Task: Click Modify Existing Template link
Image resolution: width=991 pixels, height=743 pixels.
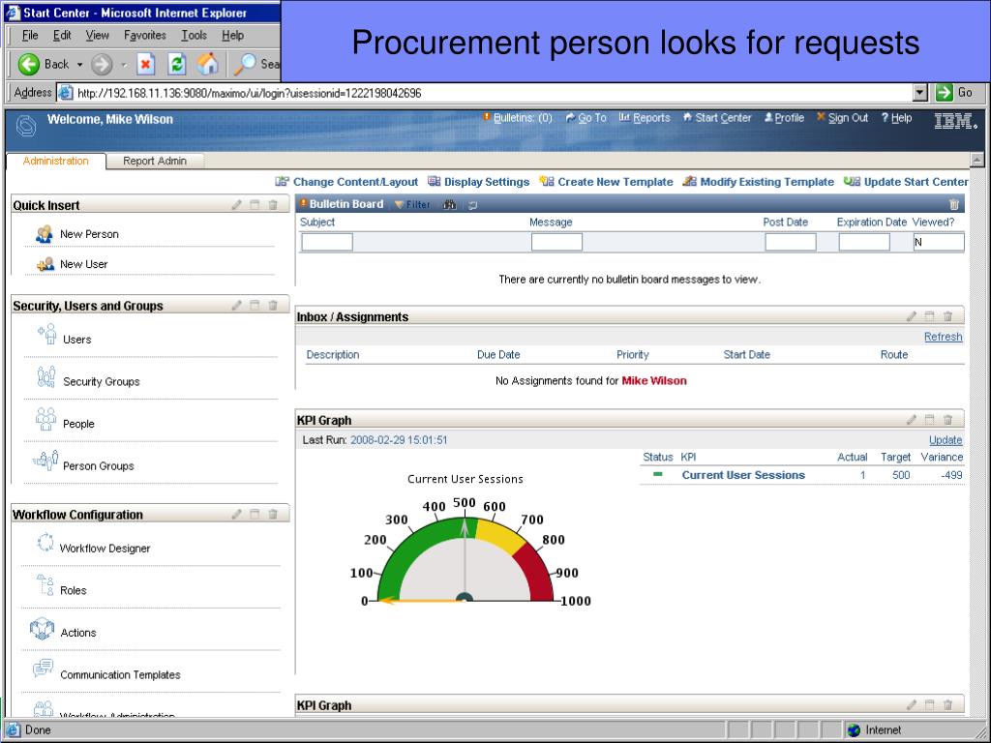Action: [x=766, y=182]
